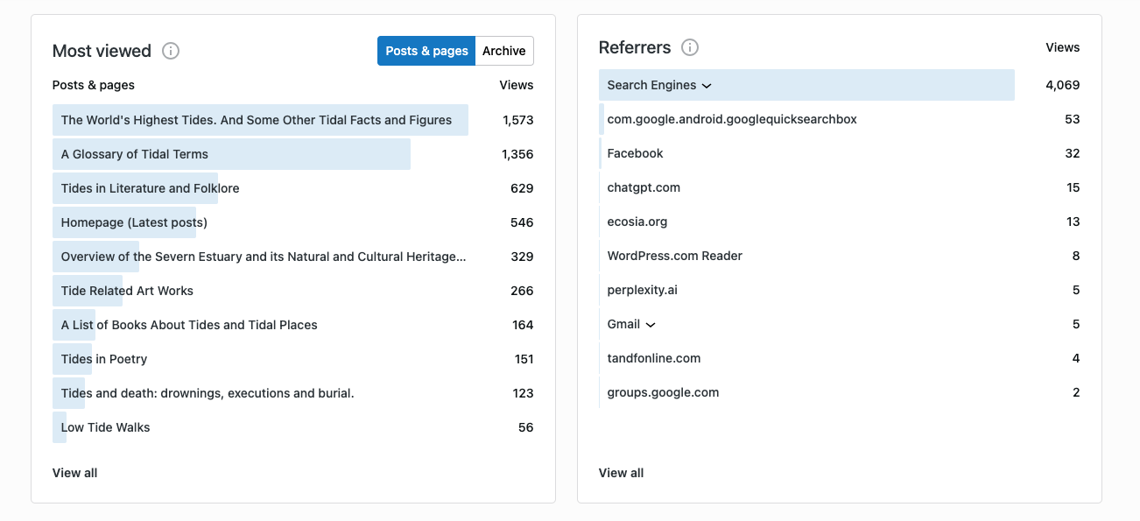Viewport: 1140px width, 521px height.
Task: Open Tide Related Art Works
Action: (x=127, y=291)
